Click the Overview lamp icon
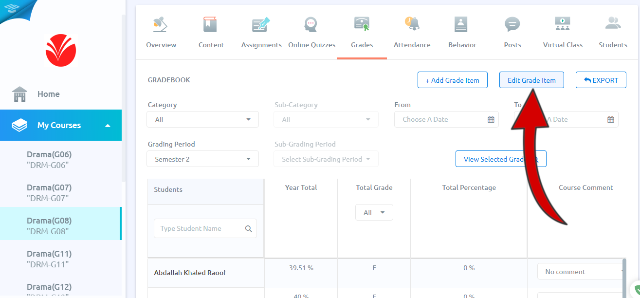640x298 pixels. [160, 24]
